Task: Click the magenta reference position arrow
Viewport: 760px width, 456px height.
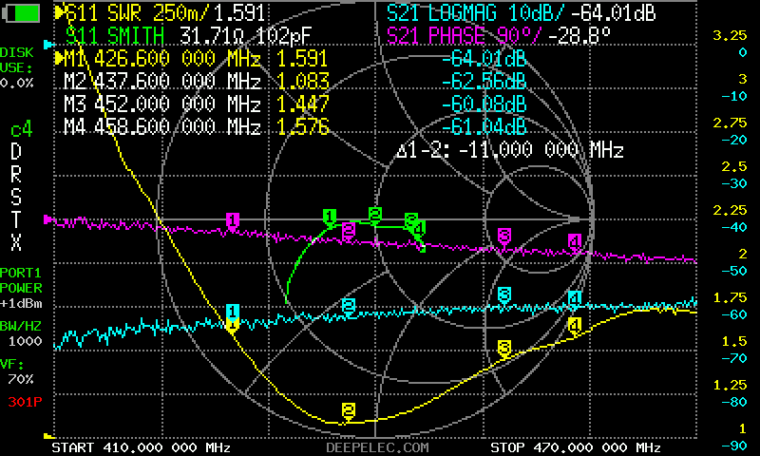Action: tap(48, 219)
